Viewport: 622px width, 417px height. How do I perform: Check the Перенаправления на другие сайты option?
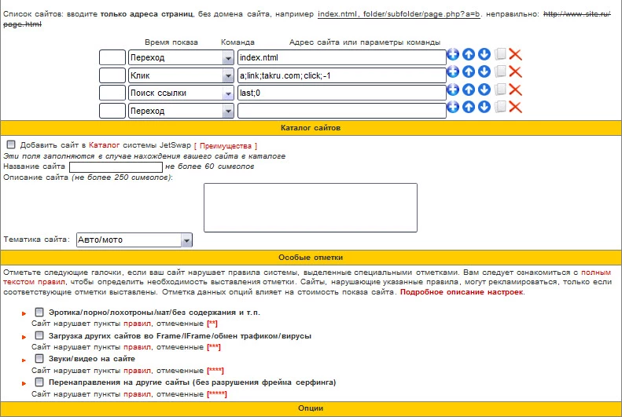[x=39, y=382]
